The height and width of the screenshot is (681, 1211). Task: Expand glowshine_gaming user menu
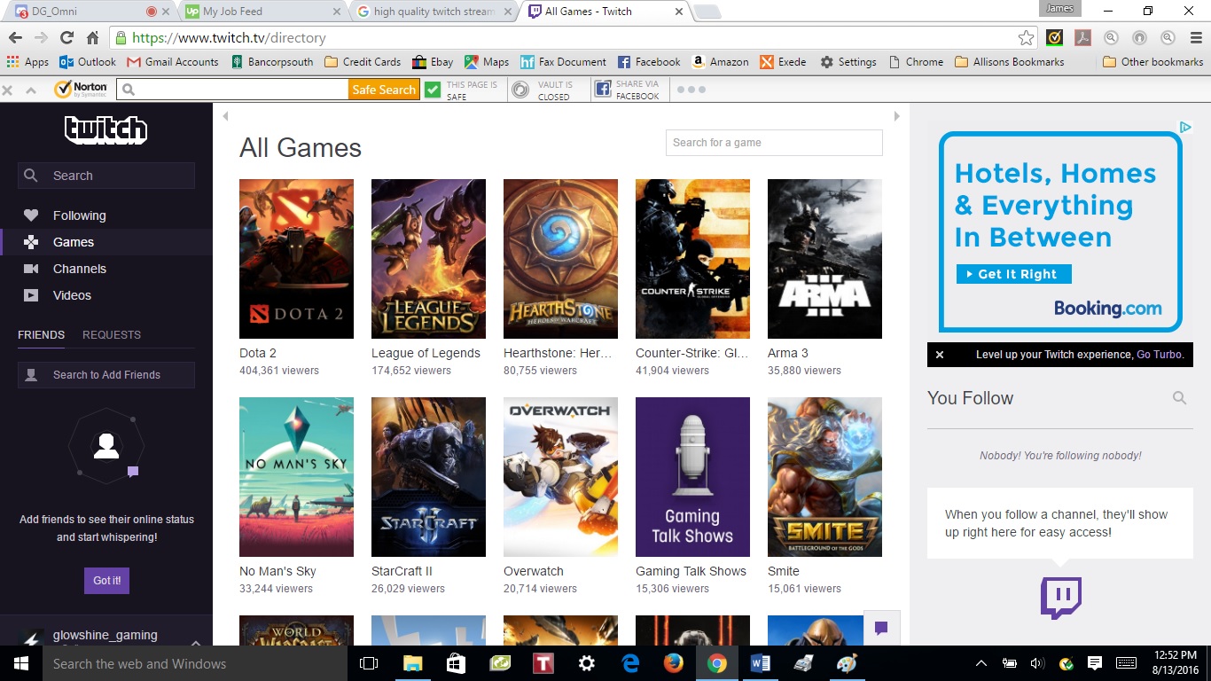coord(196,642)
